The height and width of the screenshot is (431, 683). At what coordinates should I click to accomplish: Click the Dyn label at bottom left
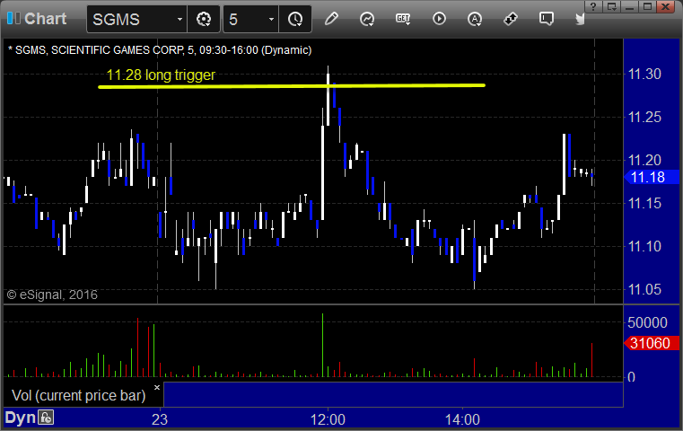[20, 418]
